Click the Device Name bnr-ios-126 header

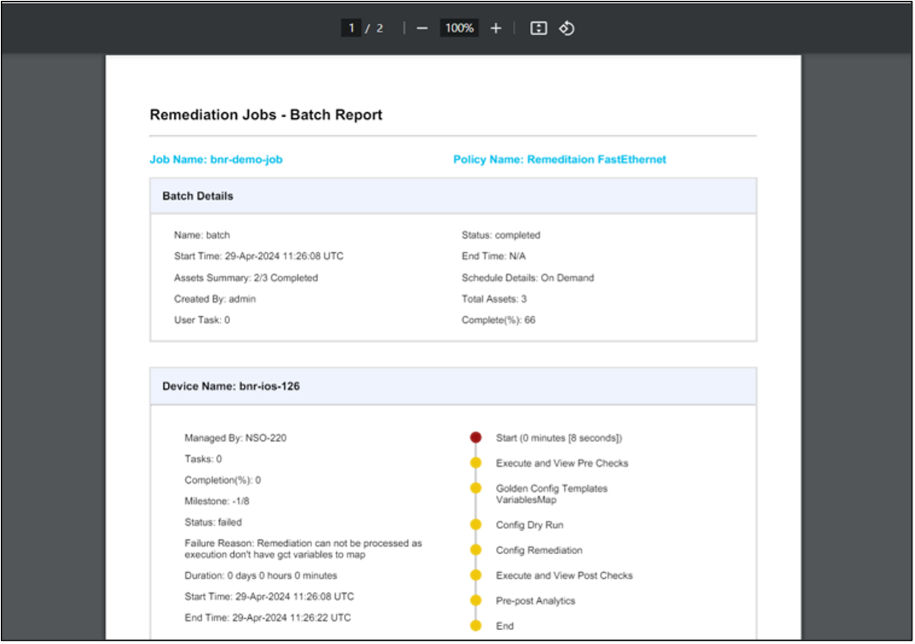[231, 386]
